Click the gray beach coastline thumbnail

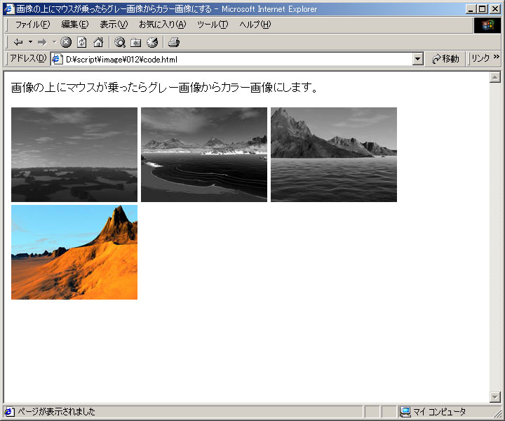point(204,154)
